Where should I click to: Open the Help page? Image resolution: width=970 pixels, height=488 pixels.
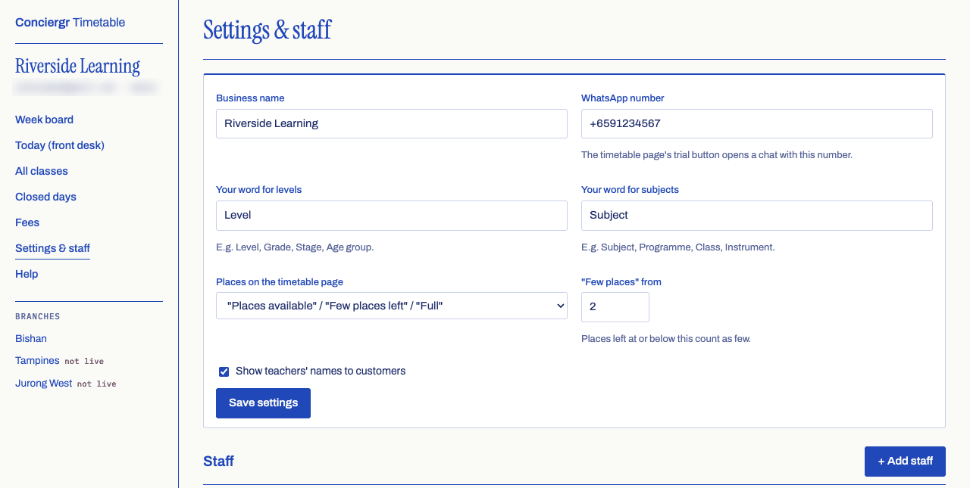click(27, 274)
